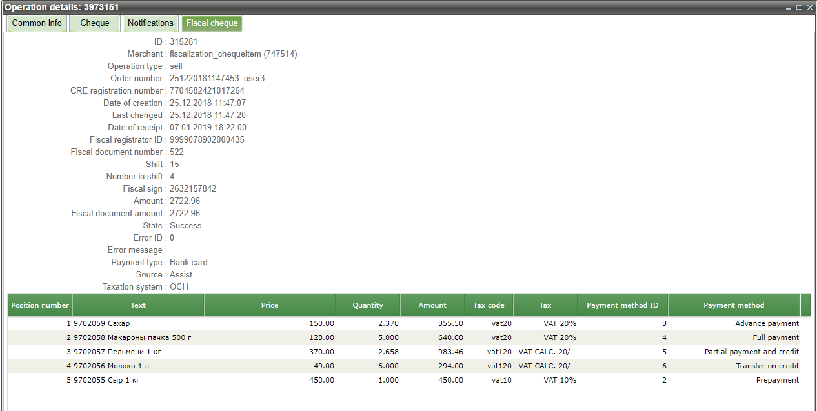Sort the table by Price column
Viewport: 817px width, 411px height.
270,305
